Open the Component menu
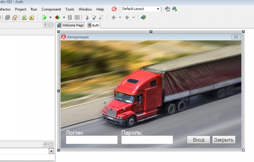254x162 pixels. [x=51, y=9]
